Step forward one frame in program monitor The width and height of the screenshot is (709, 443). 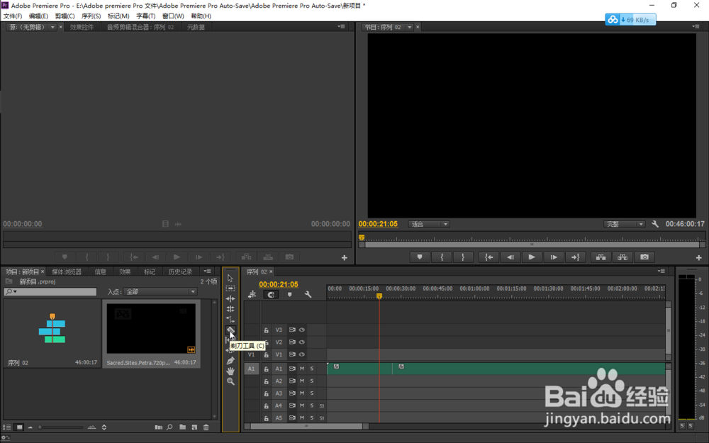point(554,257)
